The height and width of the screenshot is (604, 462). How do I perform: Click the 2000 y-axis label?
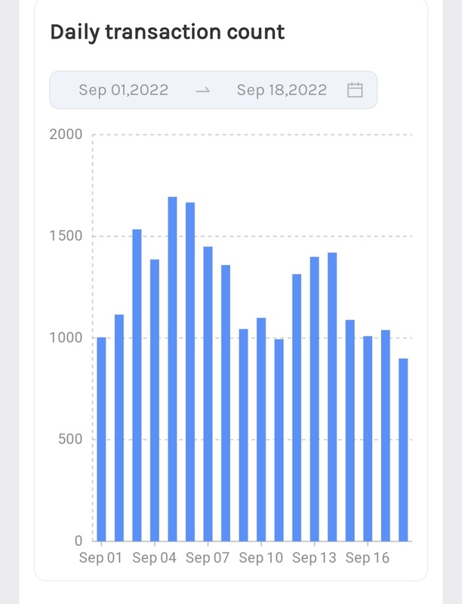coord(66,134)
